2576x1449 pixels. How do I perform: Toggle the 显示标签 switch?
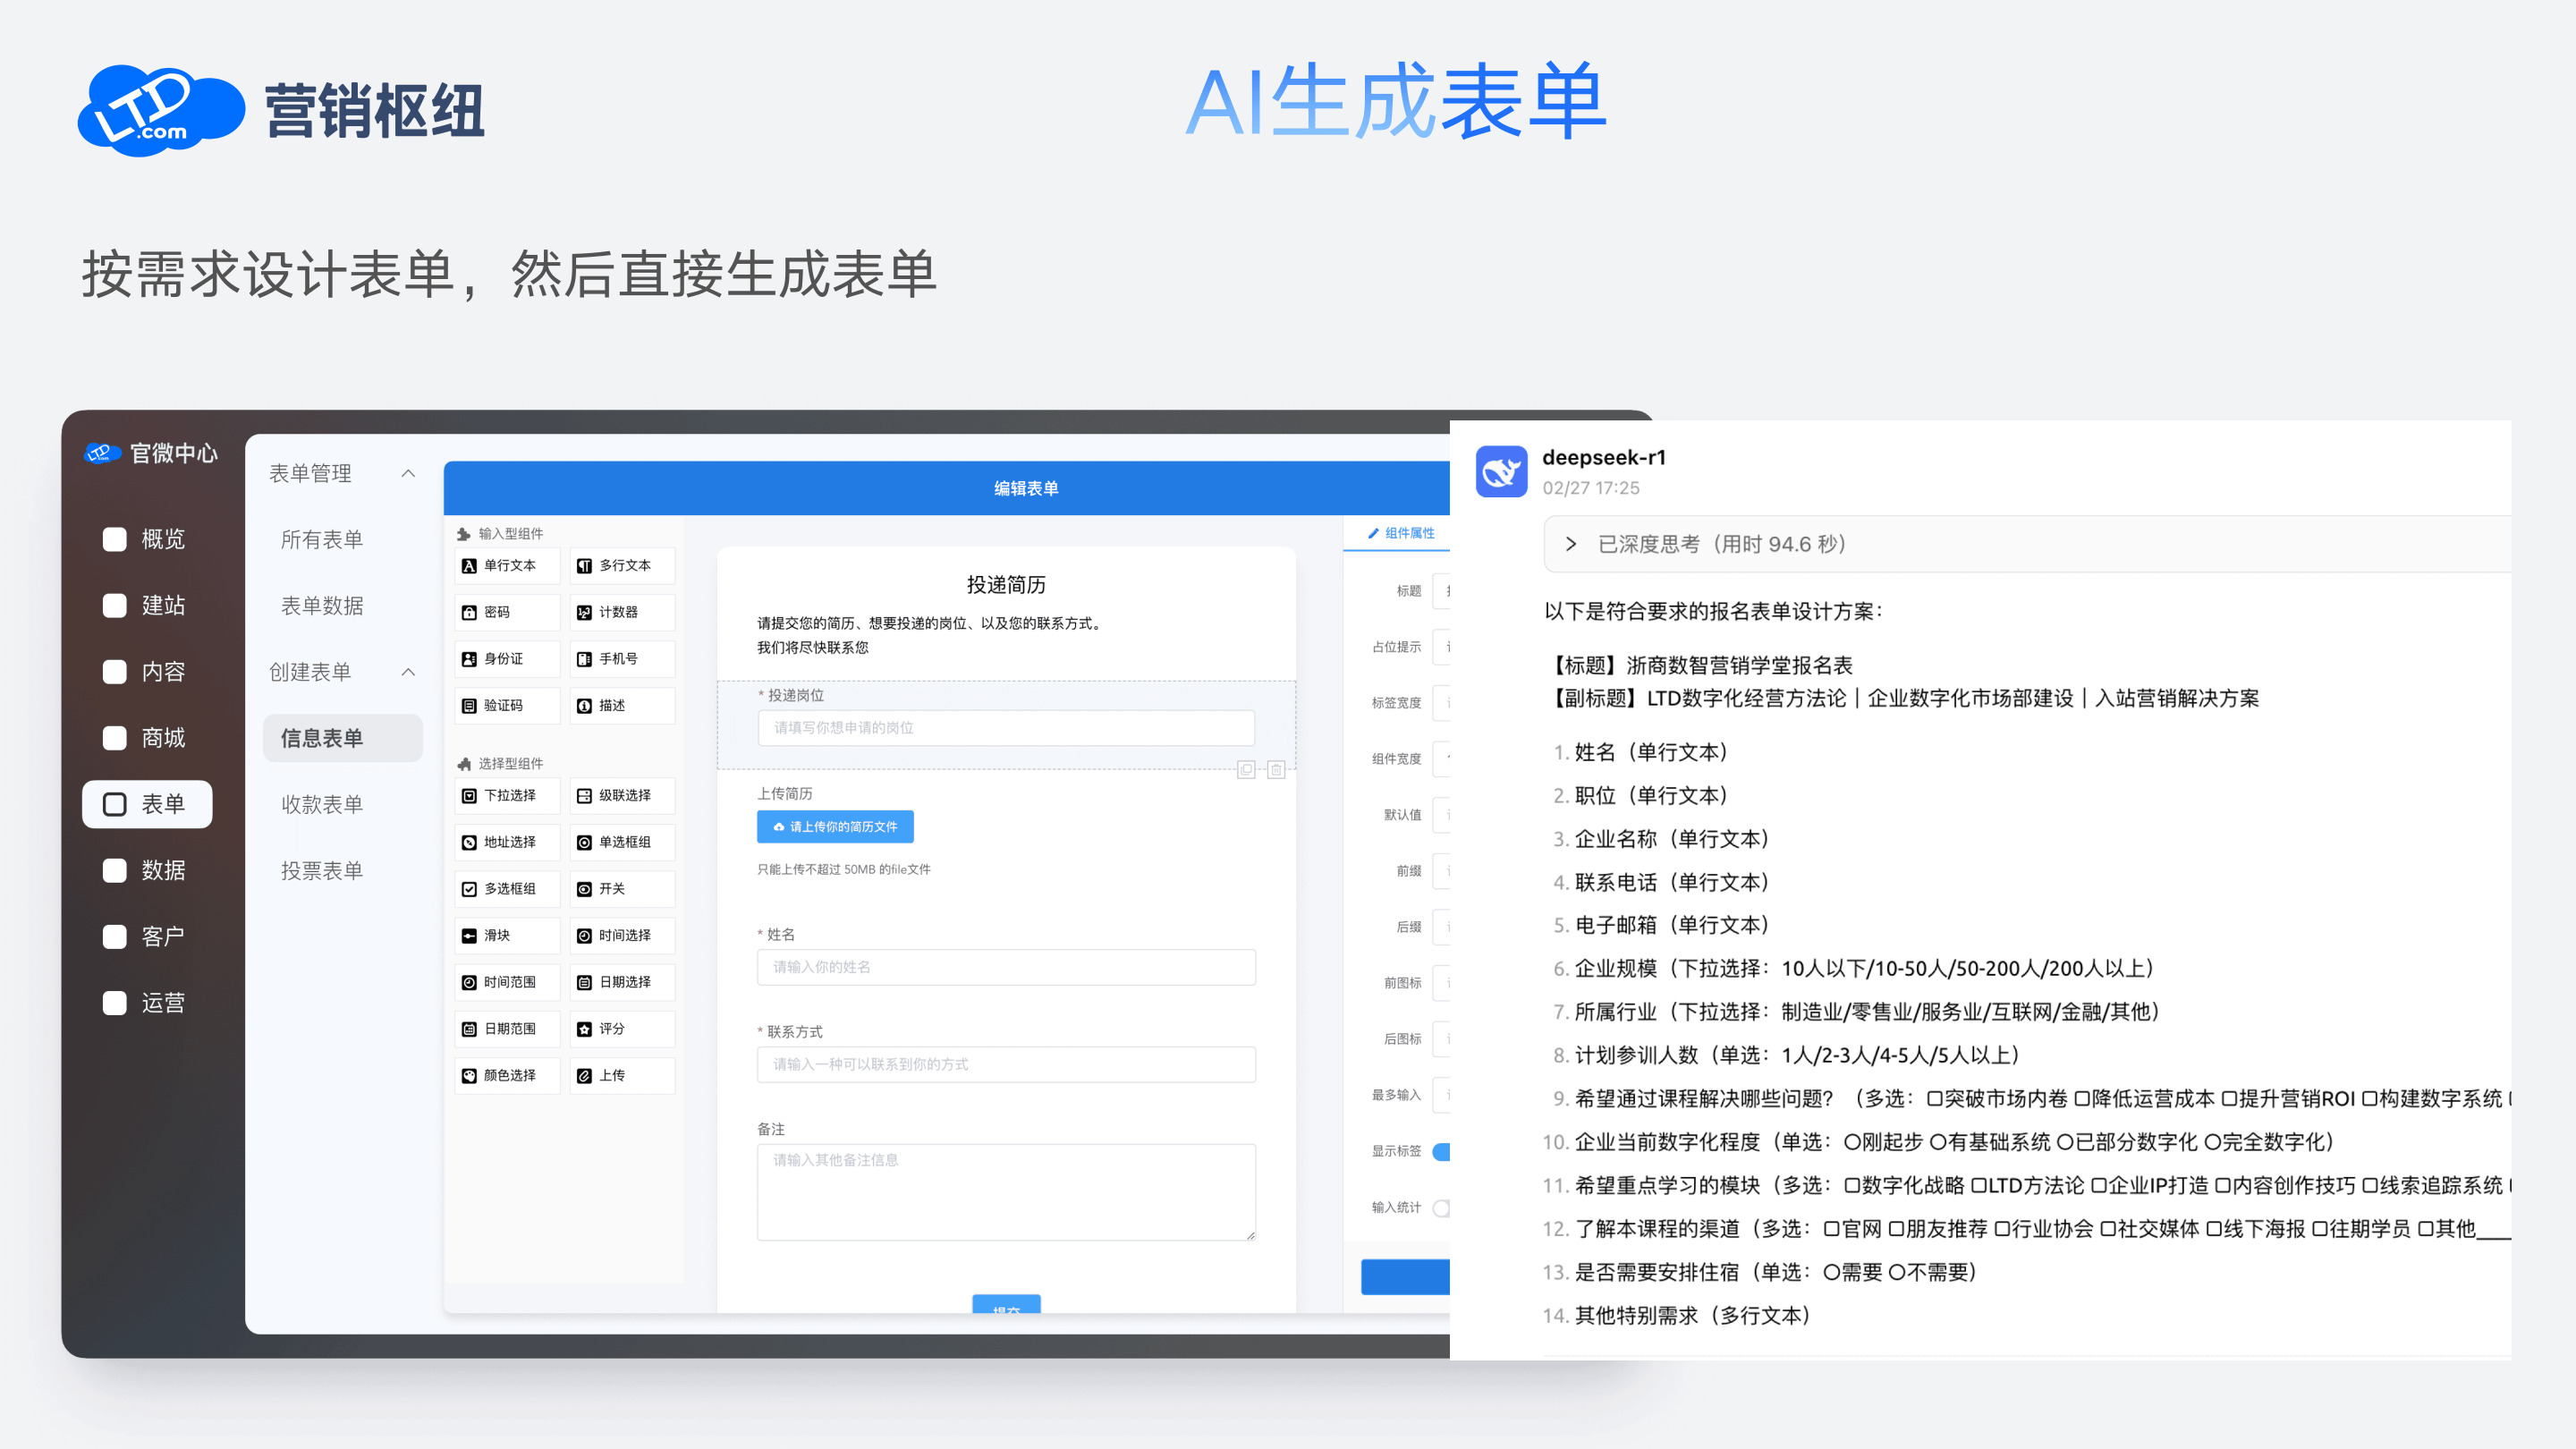1441,1152
